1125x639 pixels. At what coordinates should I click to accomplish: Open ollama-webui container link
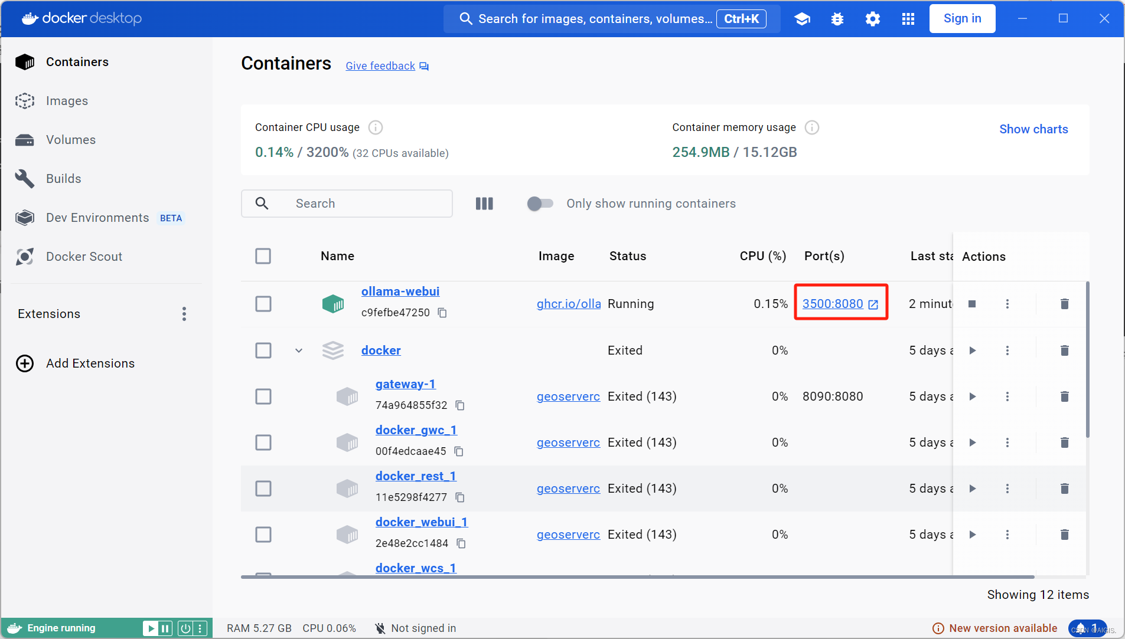[x=400, y=291]
